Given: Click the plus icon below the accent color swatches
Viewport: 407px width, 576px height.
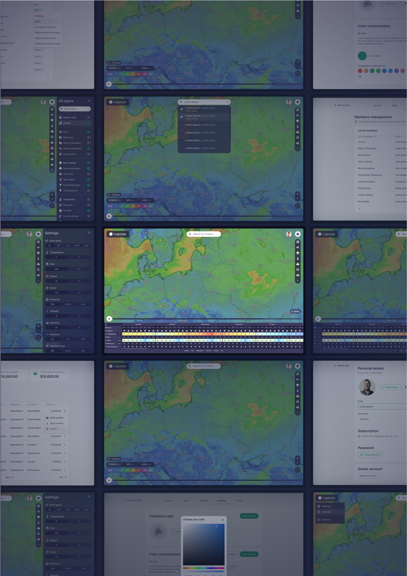Looking at the screenshot, I should click(x=360, y=77).
